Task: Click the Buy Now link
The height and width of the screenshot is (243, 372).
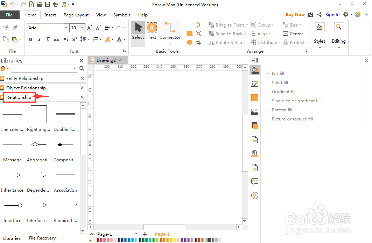Action: pos(295,15)
